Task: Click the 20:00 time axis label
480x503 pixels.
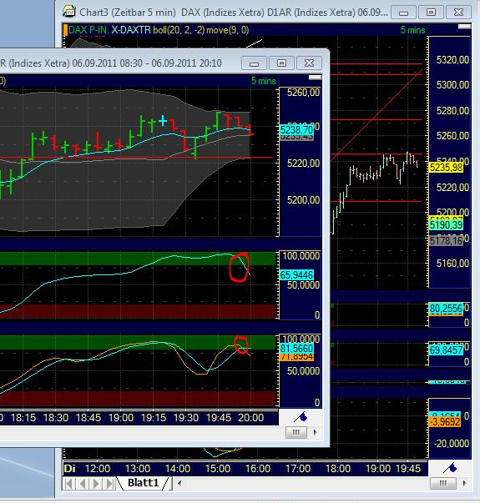Action: [250, 418]
